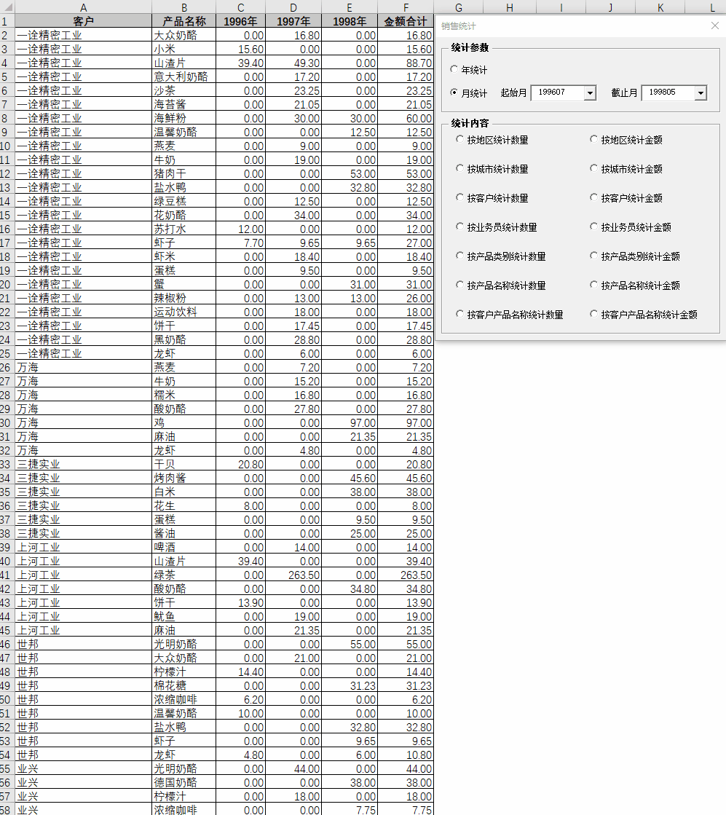Select 按客户产品名称统计金额 radio button

594,315
